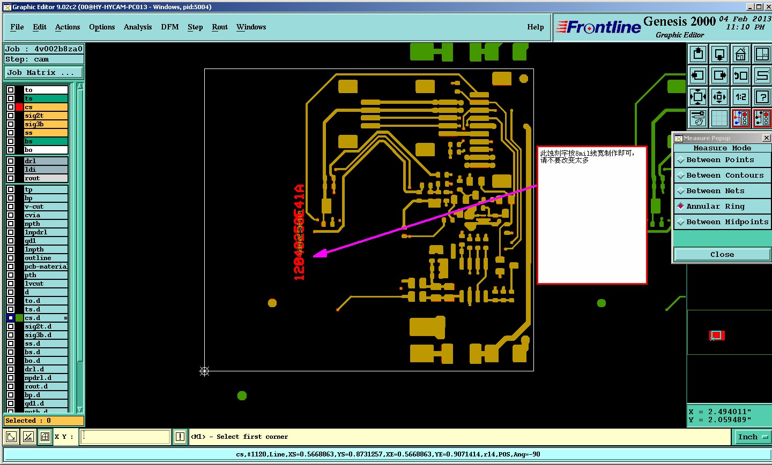Open the Options menu

tap(102, 27)
